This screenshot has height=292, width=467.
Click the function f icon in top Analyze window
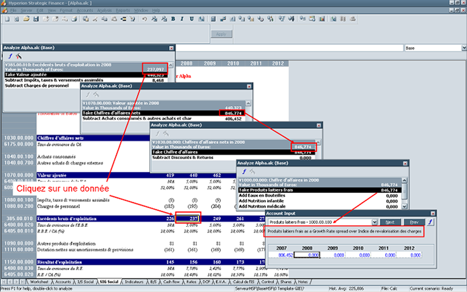[10, 56]
